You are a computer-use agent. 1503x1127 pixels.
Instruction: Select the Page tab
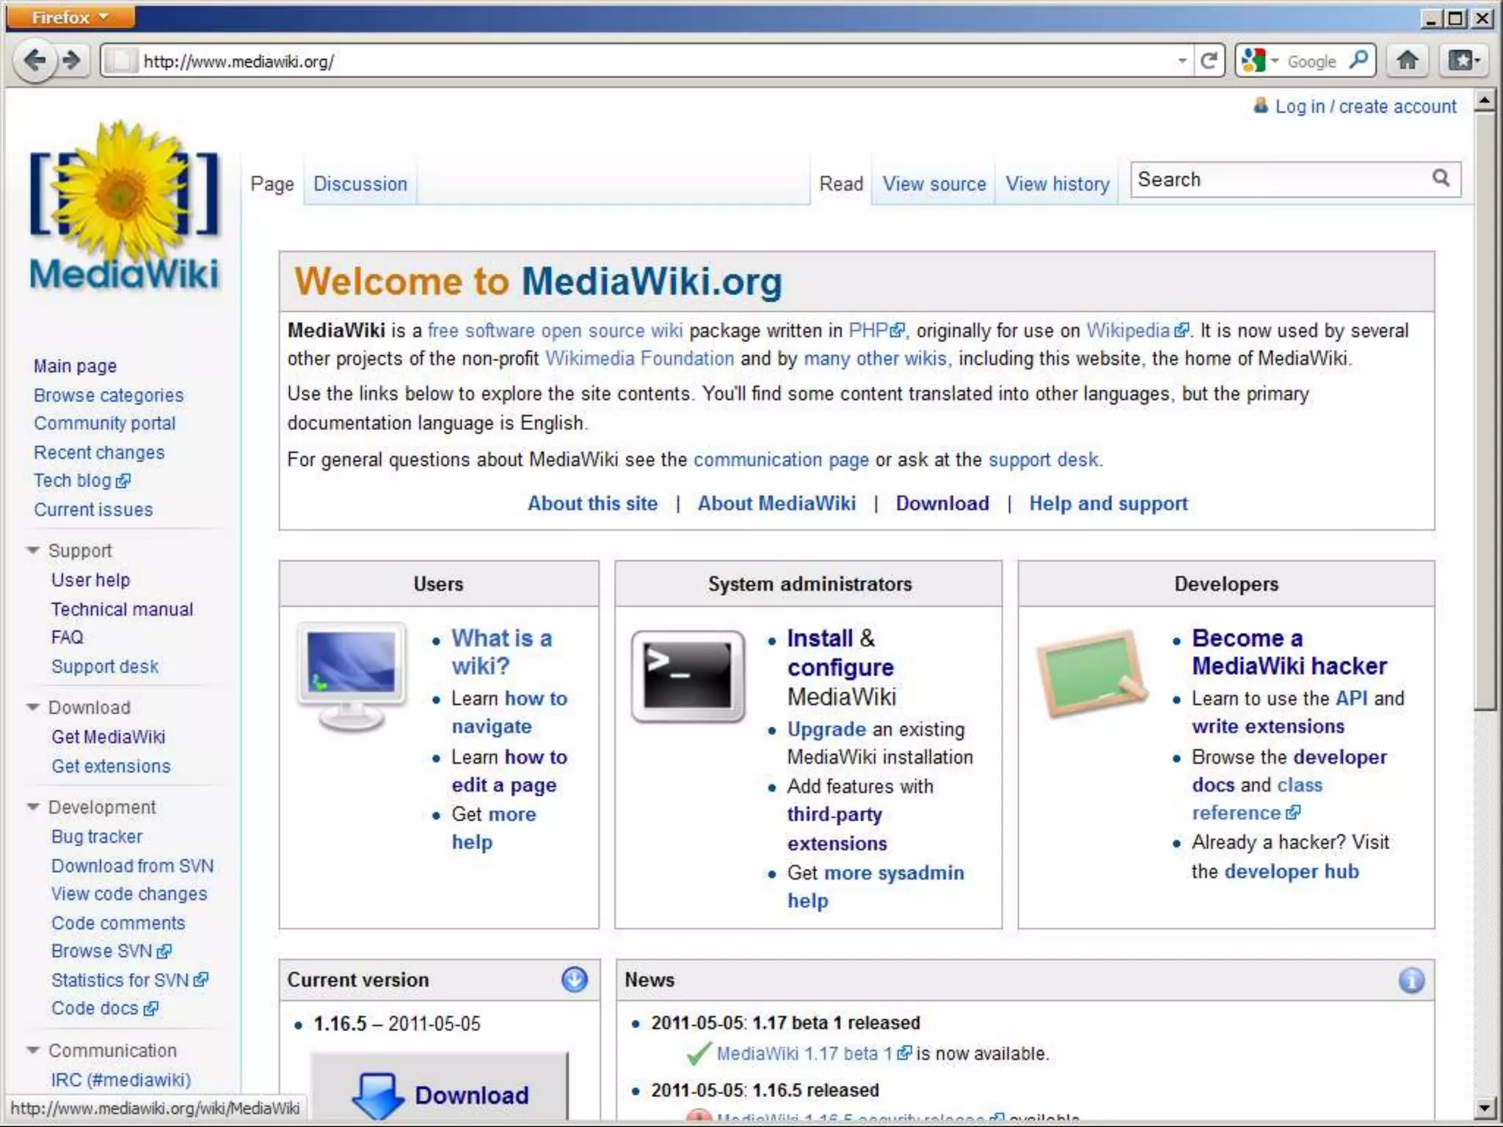coord(272,183)
